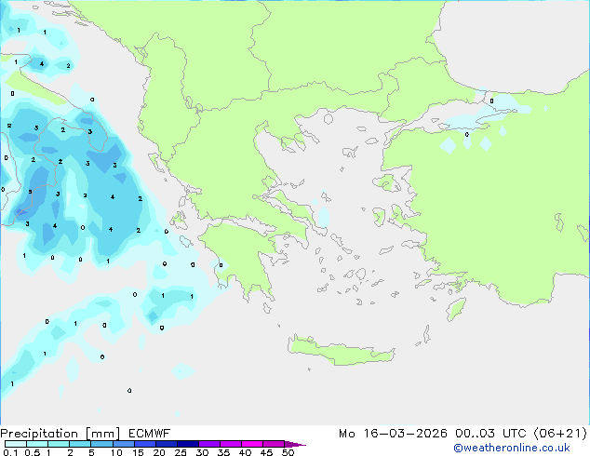Open the weatheronline.co.uk copyright link
590x456 pixels.
pyautogui.click(x=512, y=448)
